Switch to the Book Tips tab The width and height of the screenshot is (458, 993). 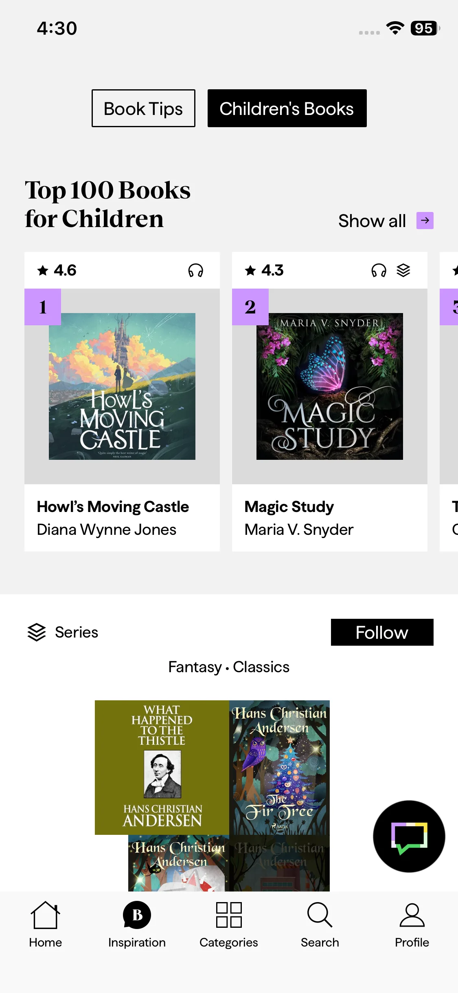coord(143,108)
